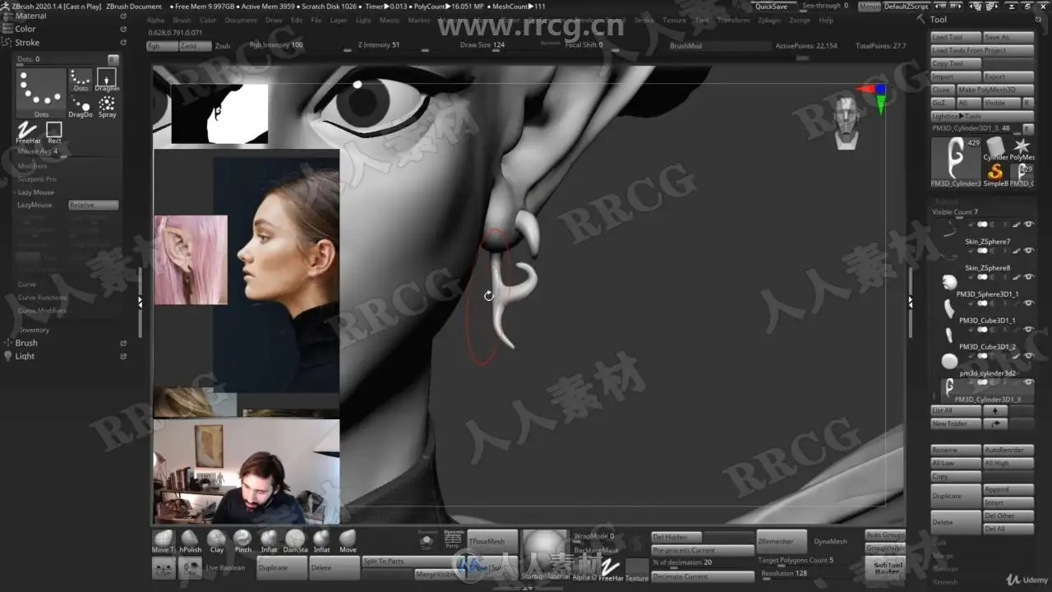This screenshot has width=1052, height=592.
Task: Open the StartupMaterial sphere picker
Action: point(545,554)
